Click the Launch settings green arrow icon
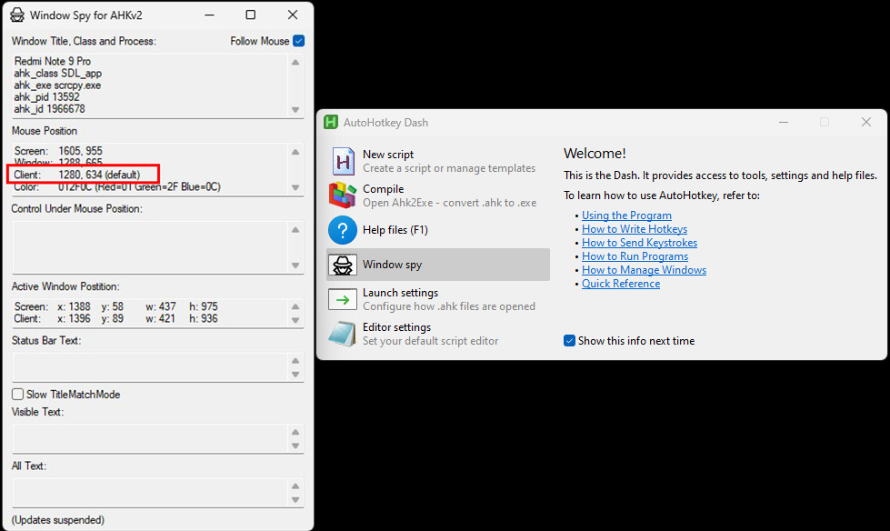Image resolution: width=890 pixels, height=531 pixels. (x=342, y=299)
